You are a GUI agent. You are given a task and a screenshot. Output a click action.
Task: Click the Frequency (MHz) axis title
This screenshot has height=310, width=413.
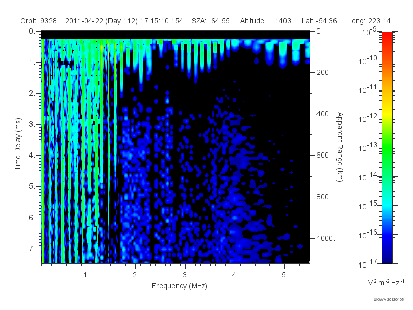[x=179, y=286]
